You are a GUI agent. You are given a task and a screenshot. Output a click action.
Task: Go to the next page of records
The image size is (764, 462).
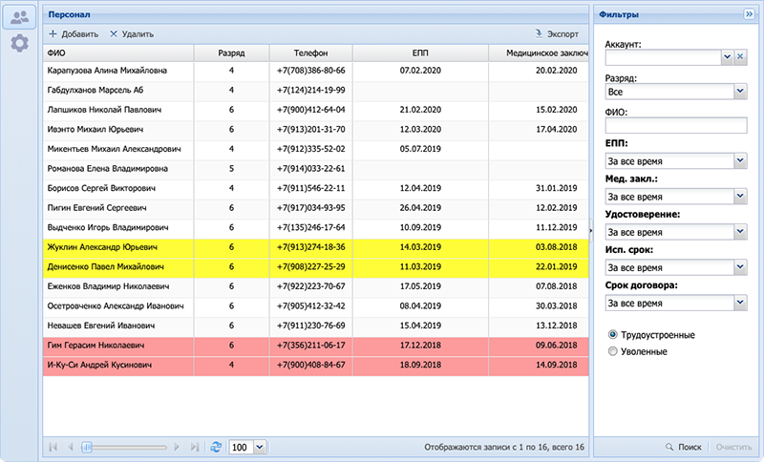coord(178,447)
